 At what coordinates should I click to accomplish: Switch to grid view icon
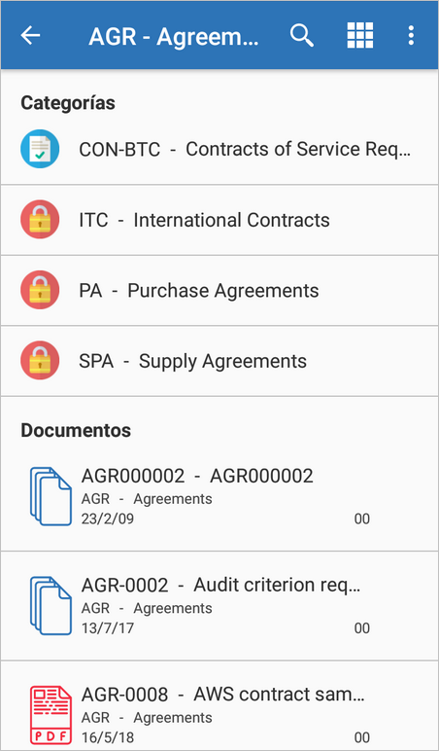(x=360, y=35)
